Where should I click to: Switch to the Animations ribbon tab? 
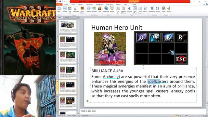(x=99, y=4)
